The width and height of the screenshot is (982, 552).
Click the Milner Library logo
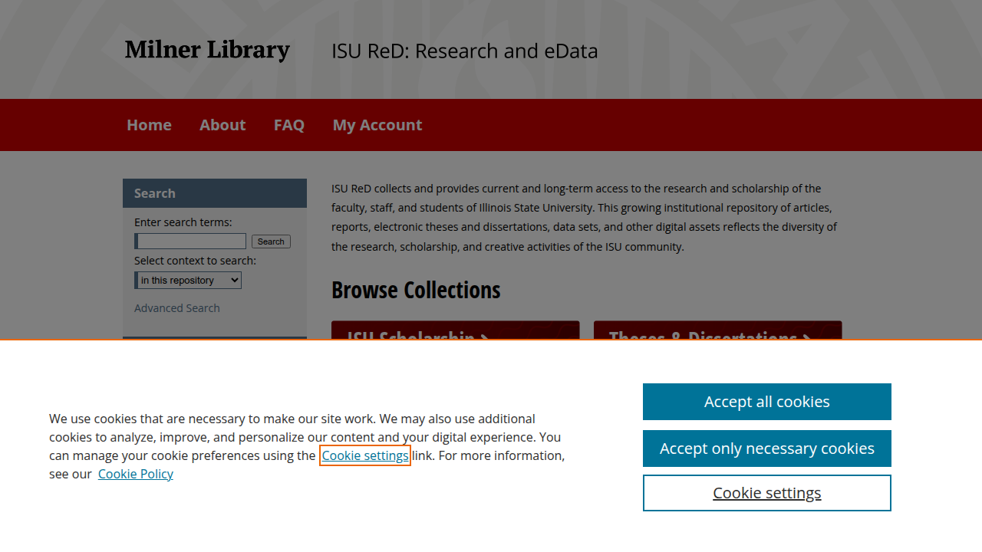(207, 51)
